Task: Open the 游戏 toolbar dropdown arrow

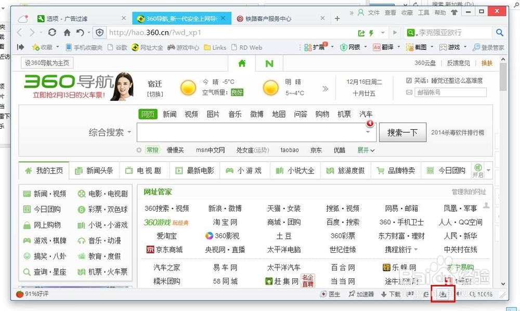Action: (465, 47)
